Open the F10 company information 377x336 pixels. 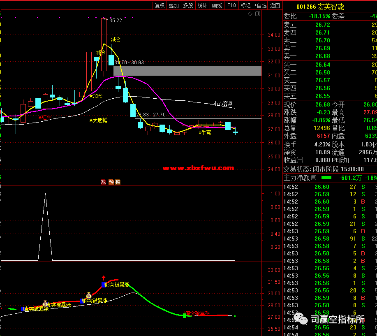tap(231, 5)
